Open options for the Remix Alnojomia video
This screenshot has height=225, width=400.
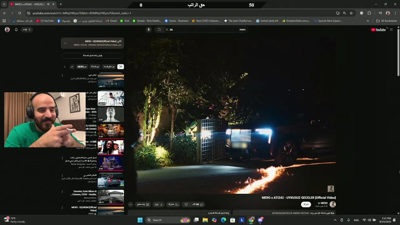pyautogui.click(x=62, y=158)
